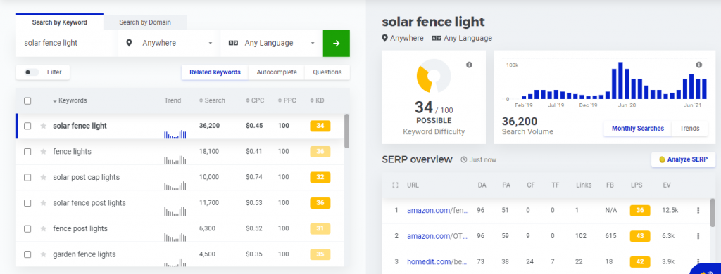The width and height of the screenshot is (721, 274).
Task: Star the fence lights keyword
Action: tap(43, 152)
